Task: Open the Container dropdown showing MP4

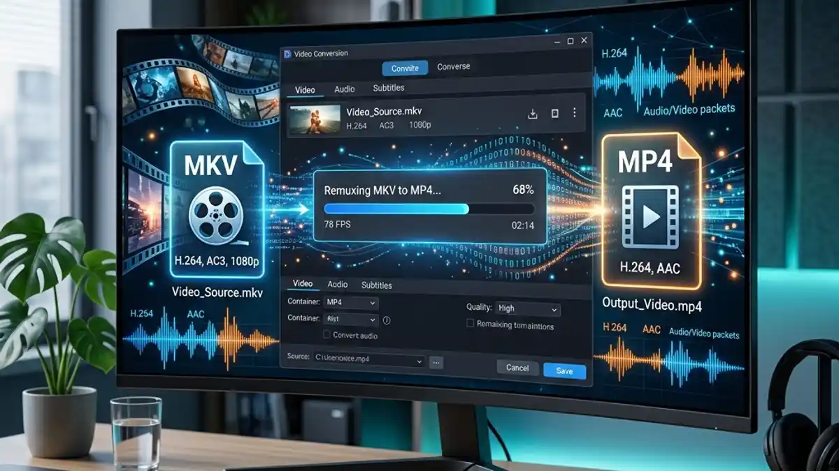Action: click(351, 303)
